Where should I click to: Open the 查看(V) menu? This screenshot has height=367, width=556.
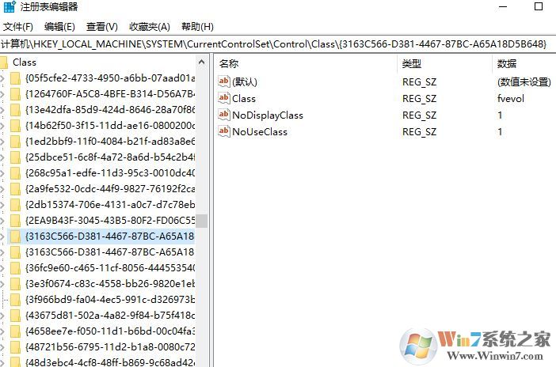[x=101, y=27]
